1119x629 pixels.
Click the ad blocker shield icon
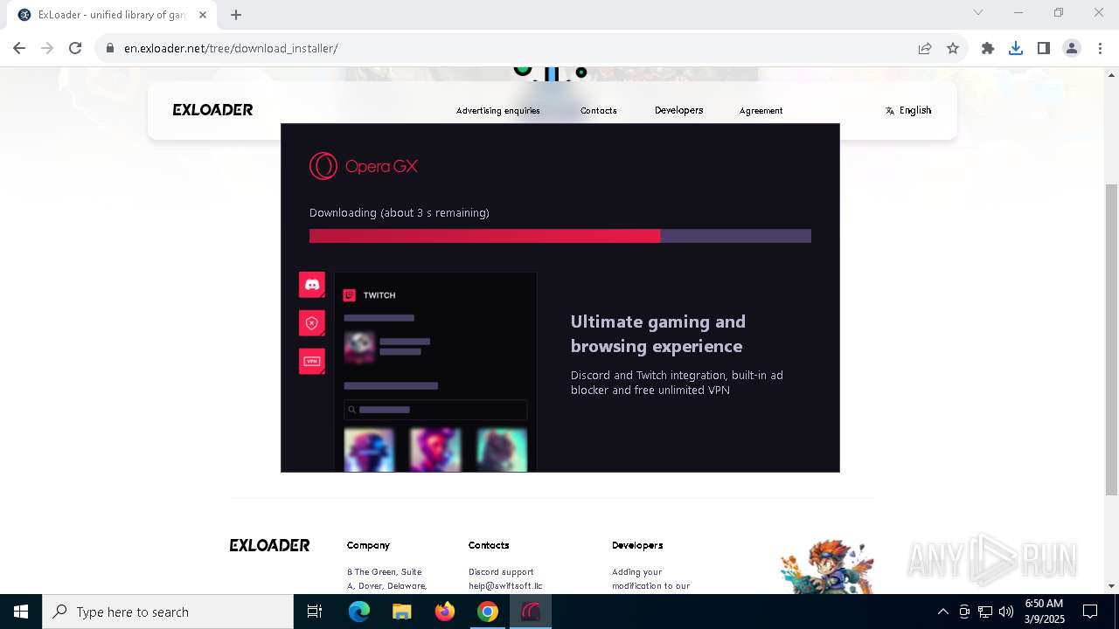[x=312, y=323]
